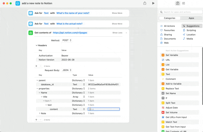Viewport: 203px width, 132px height.
Task: Open the shortcut icon chooser in the title bar
Action: pyautogui.click(x=18, y=3)
